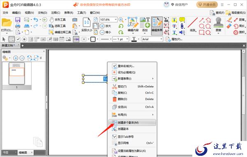
Task: Click the blue Undo arrow
Action: coord(36,20)
